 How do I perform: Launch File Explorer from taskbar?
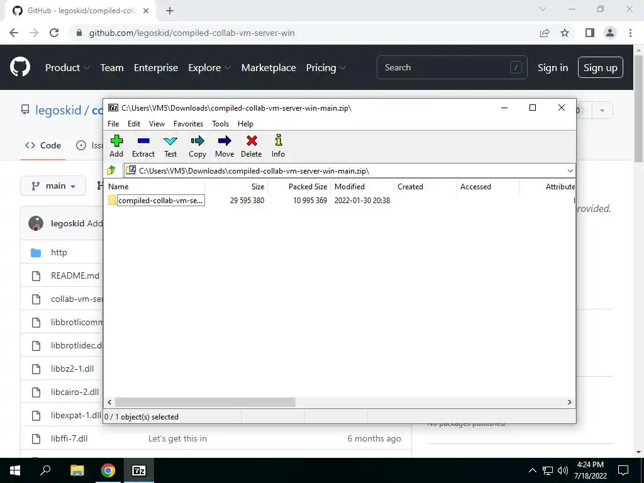click(77, 470)
